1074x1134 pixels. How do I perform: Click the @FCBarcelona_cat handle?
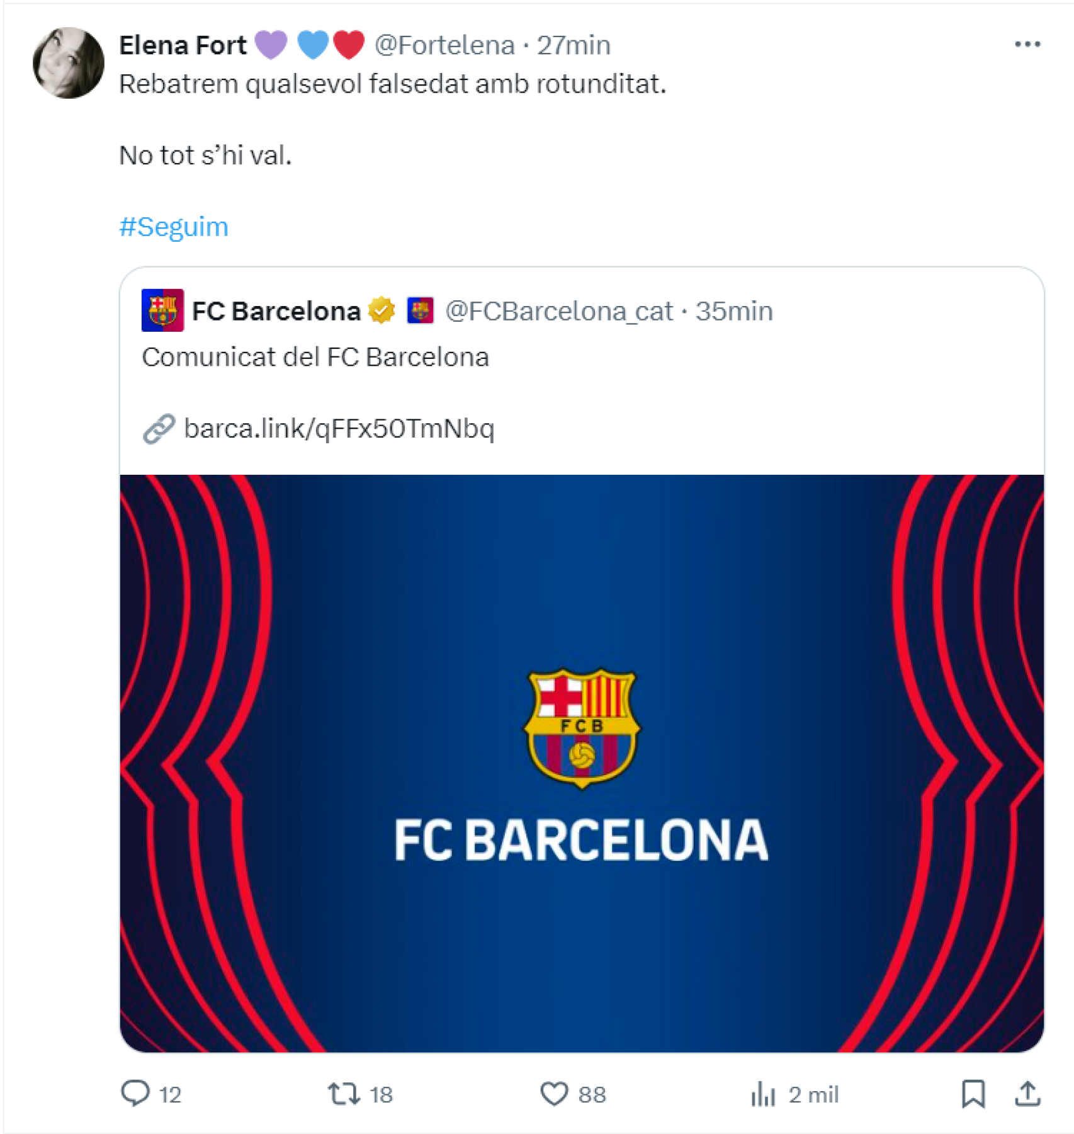[x=559, y=311]
